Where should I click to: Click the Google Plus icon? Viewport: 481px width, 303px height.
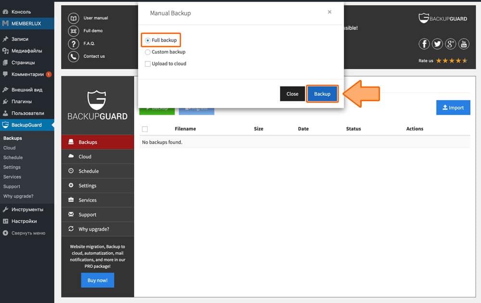(451, 44)
